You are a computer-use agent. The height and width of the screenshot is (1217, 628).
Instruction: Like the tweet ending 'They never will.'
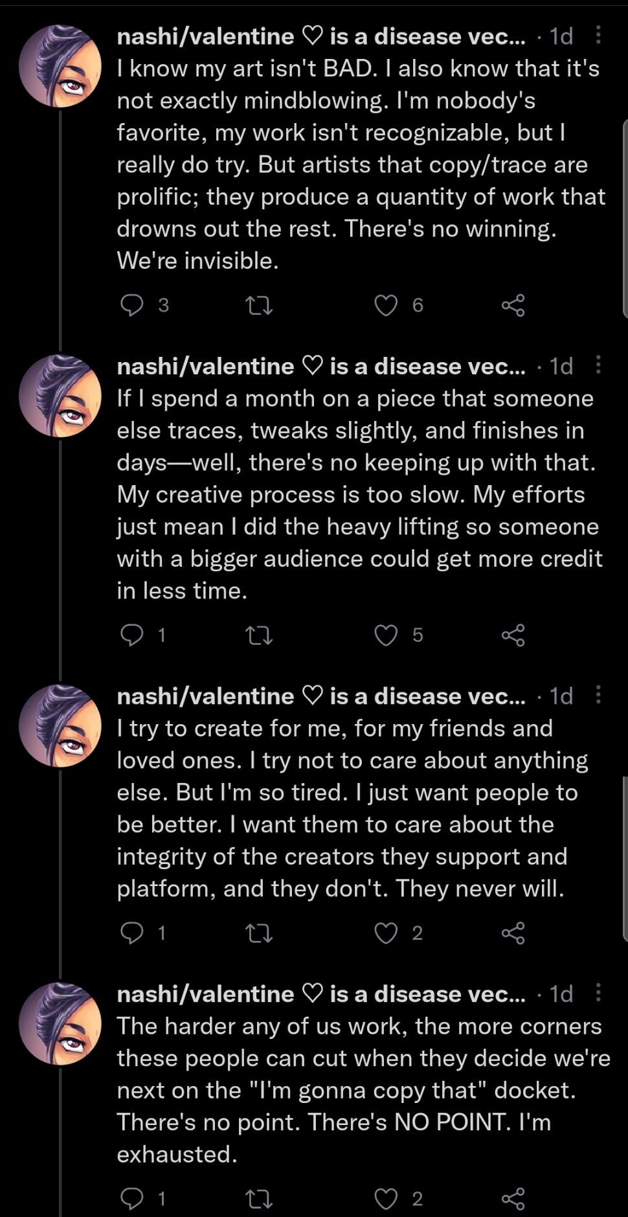coord(387,933)
